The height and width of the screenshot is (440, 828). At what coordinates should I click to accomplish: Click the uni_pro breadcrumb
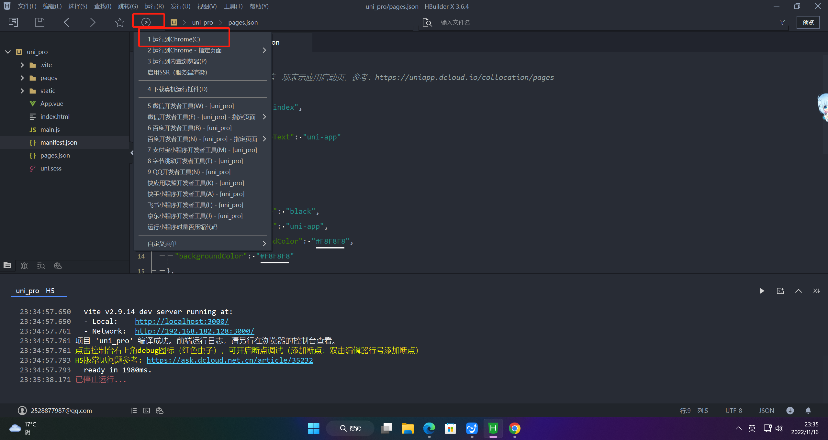(x=203, y=22)
